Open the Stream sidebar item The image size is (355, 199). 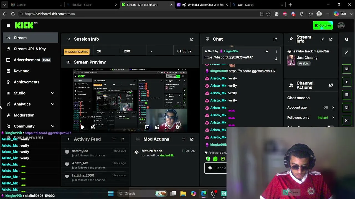coord(31,38)
